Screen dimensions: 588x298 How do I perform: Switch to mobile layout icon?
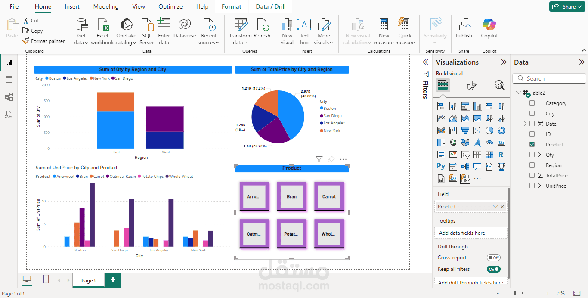click(x=46, y=279)
